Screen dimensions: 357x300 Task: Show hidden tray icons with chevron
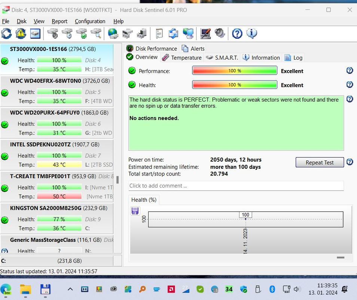70,289
